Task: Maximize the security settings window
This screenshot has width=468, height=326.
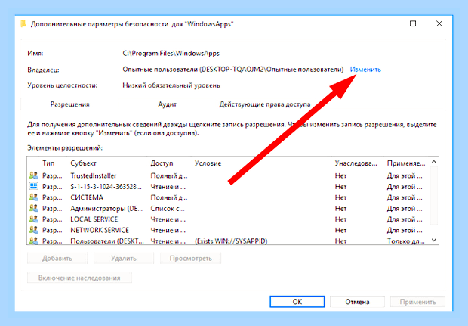Action: [x=413, y=23]
